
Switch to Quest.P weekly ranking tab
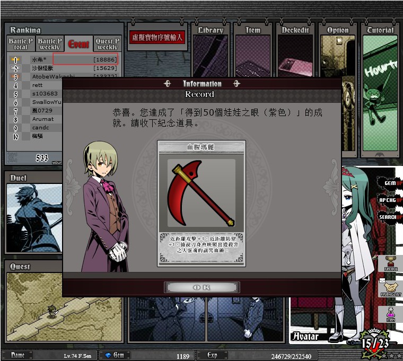pyautogui.click(x=108, y=44)
